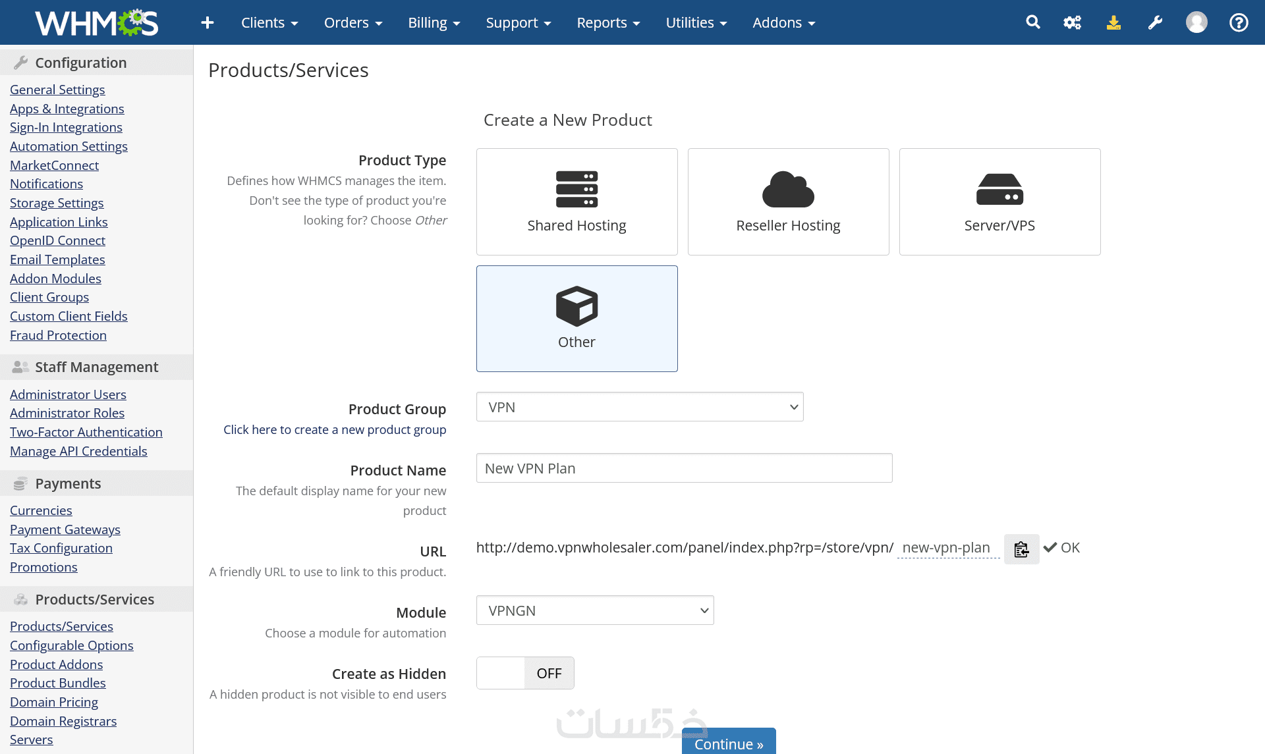Open the user account avatar
Viewport: 1265px width, 754px height.
pyautogui.click(x=1196, y=22)
